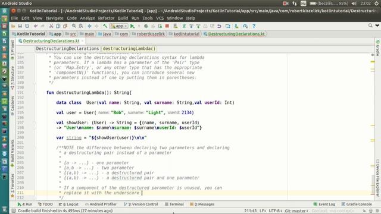Click the Replace toolbar icon
The height and width of the screenshot is (214, 381).
(x=81, y=26)
